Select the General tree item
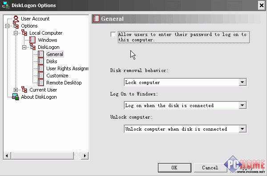Screen dimensions: 267x176 (55, 54)
